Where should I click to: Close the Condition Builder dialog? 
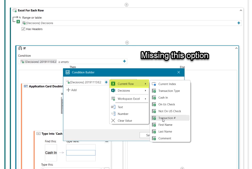[x=179, y=72]
